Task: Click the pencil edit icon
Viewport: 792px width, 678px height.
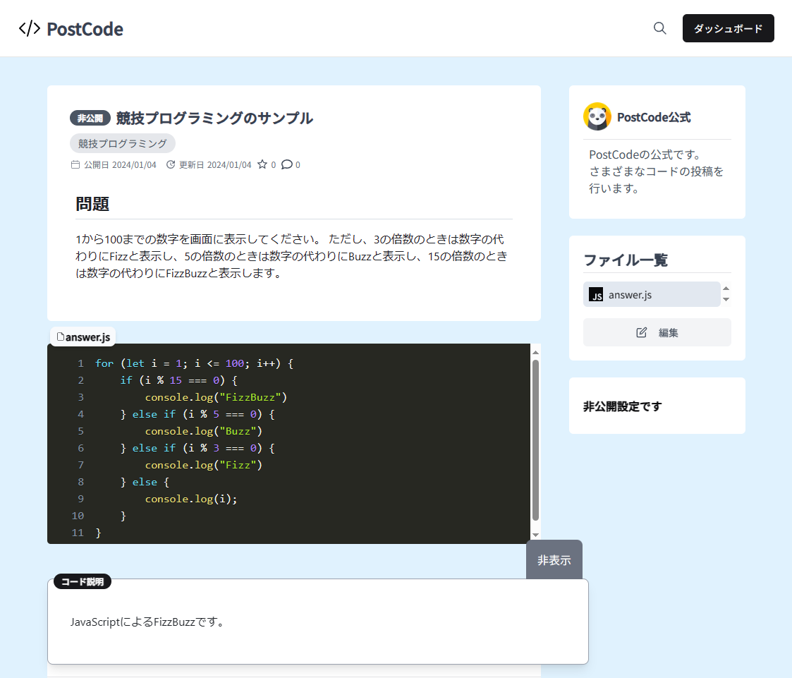Action: (x=642, y=332)
